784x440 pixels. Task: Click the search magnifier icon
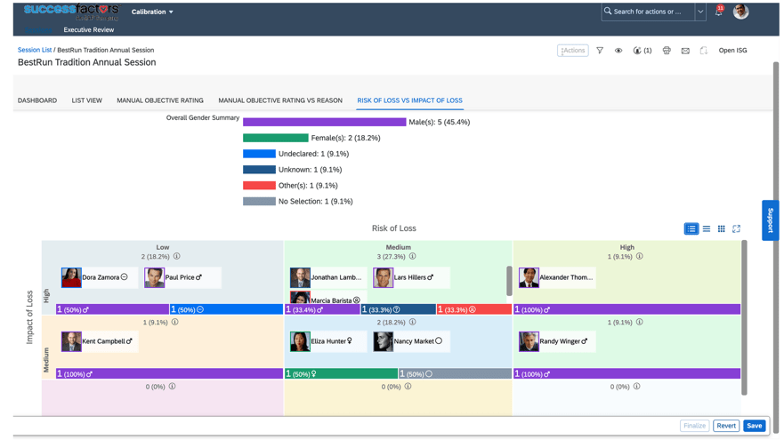[608, 12]
